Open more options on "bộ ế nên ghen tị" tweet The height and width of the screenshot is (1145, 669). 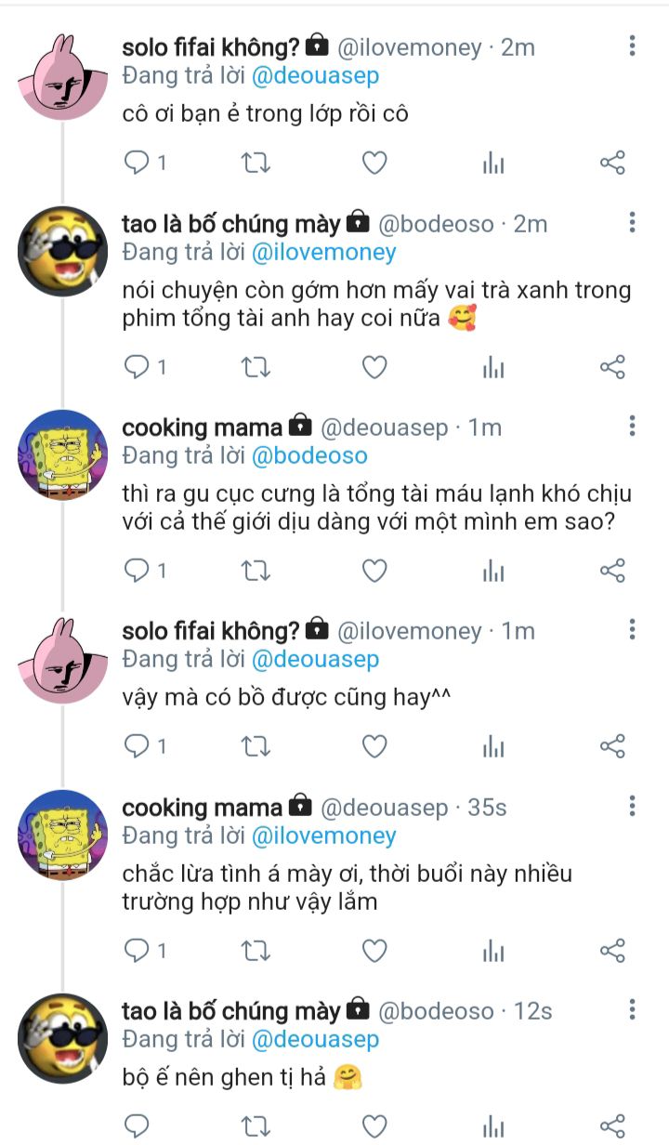coord(632,1009)
